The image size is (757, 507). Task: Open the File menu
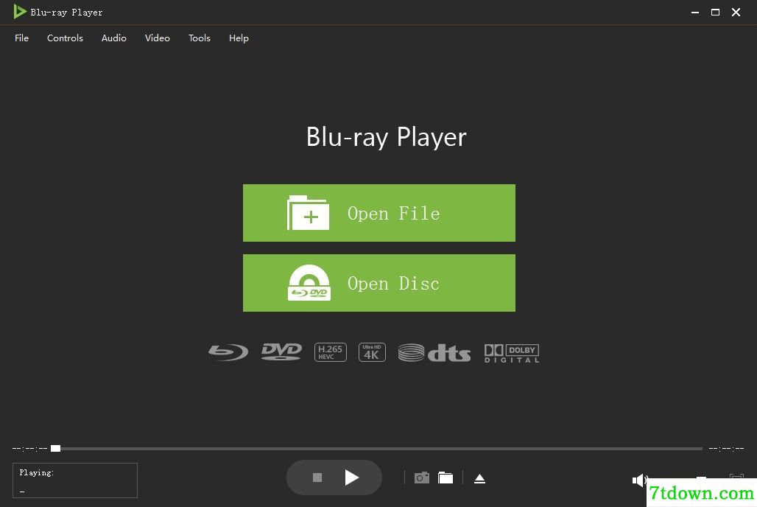point(22,38)
